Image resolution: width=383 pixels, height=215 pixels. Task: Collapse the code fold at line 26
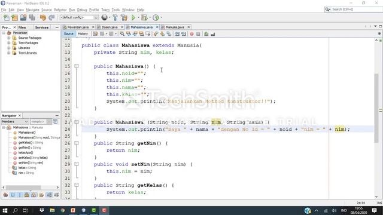point(77,143)
